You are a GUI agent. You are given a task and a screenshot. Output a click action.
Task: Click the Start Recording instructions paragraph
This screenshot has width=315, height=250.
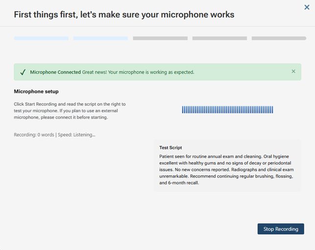click(69, 110)
